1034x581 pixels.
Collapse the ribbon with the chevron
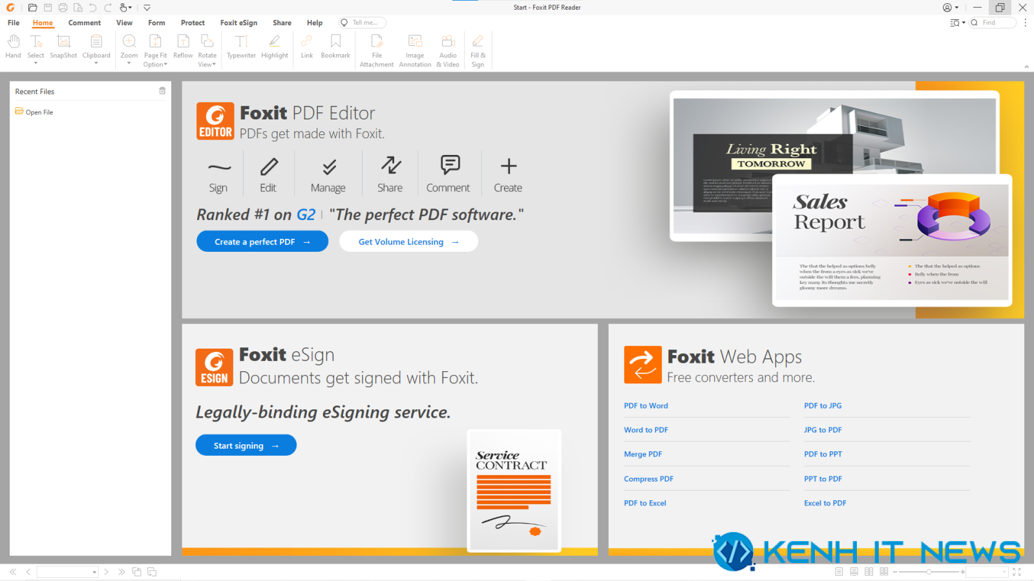1026,66
